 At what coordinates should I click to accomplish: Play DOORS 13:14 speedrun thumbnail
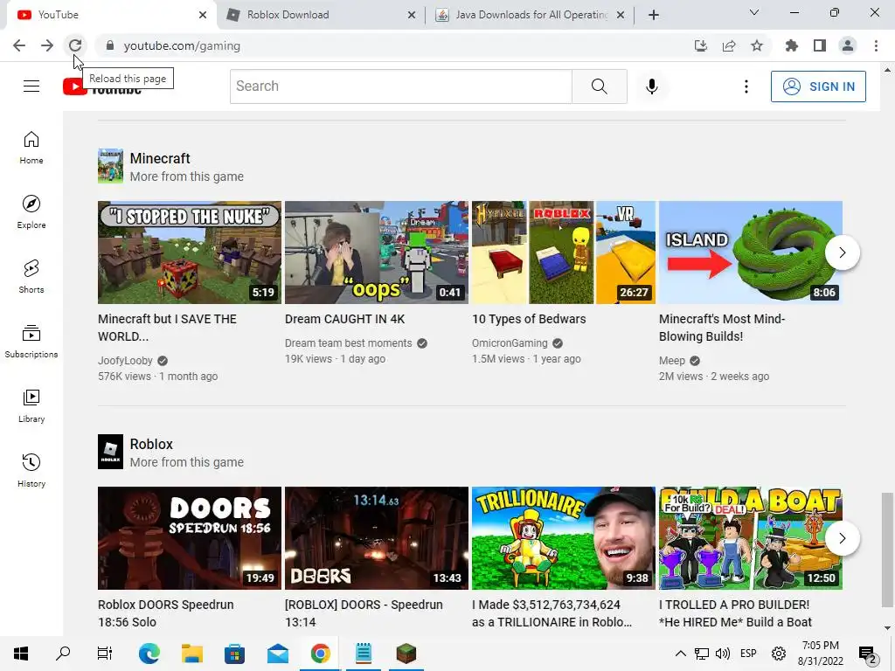(x=377, y=538)
